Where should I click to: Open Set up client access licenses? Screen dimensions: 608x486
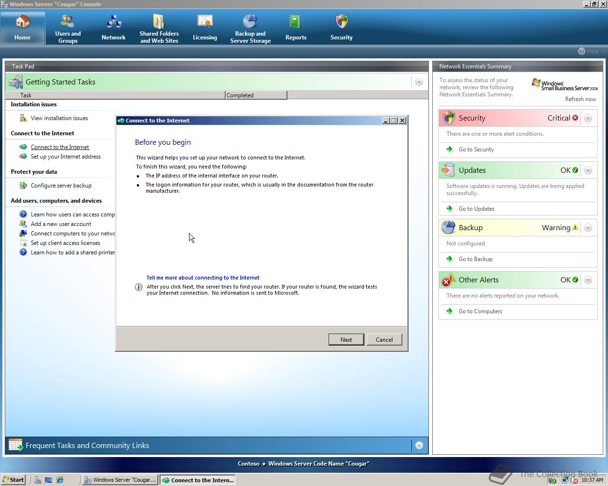click(x=66, y=243)
